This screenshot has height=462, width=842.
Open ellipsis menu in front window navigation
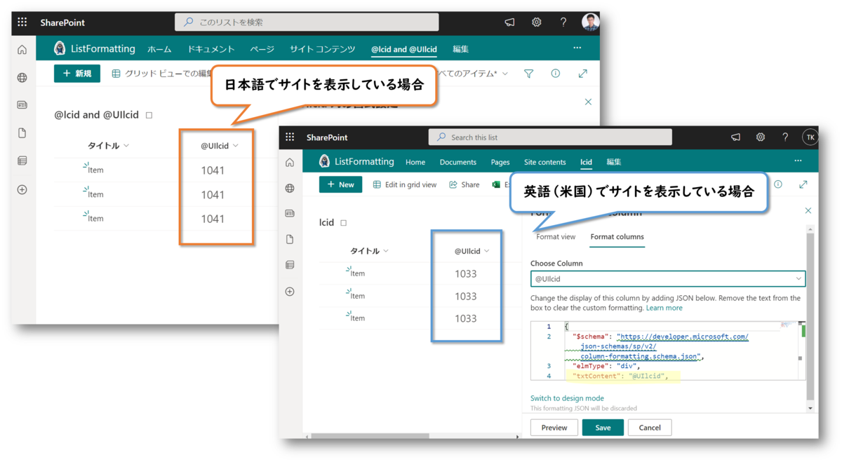(x=798, y=161)
